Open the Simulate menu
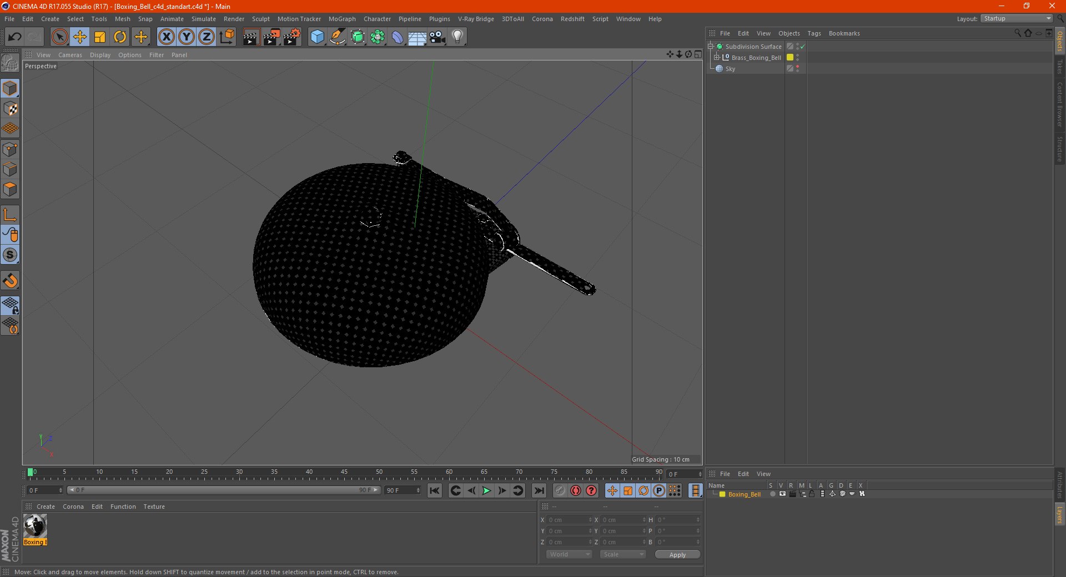The height and width of the screenshot is (577, 1066). coord(204,19)
